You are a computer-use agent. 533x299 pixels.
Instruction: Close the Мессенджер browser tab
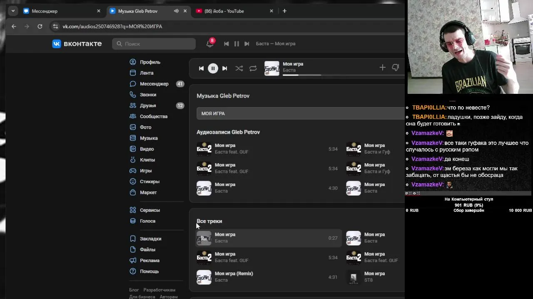click(99, 11)
